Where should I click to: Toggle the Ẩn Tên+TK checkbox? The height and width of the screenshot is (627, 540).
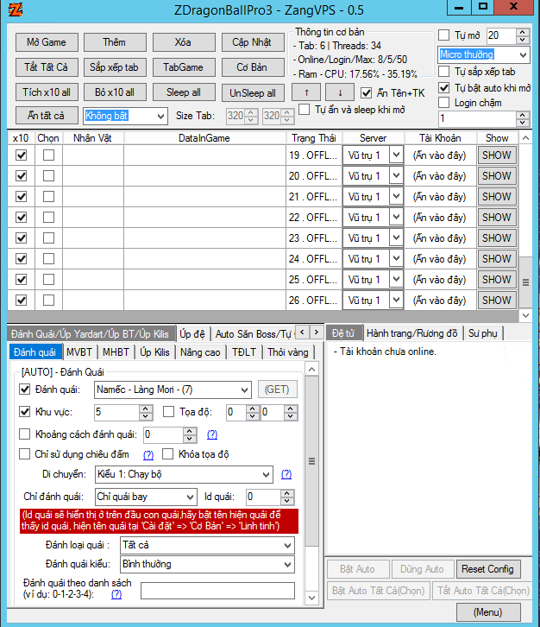[x=367, y=93]
